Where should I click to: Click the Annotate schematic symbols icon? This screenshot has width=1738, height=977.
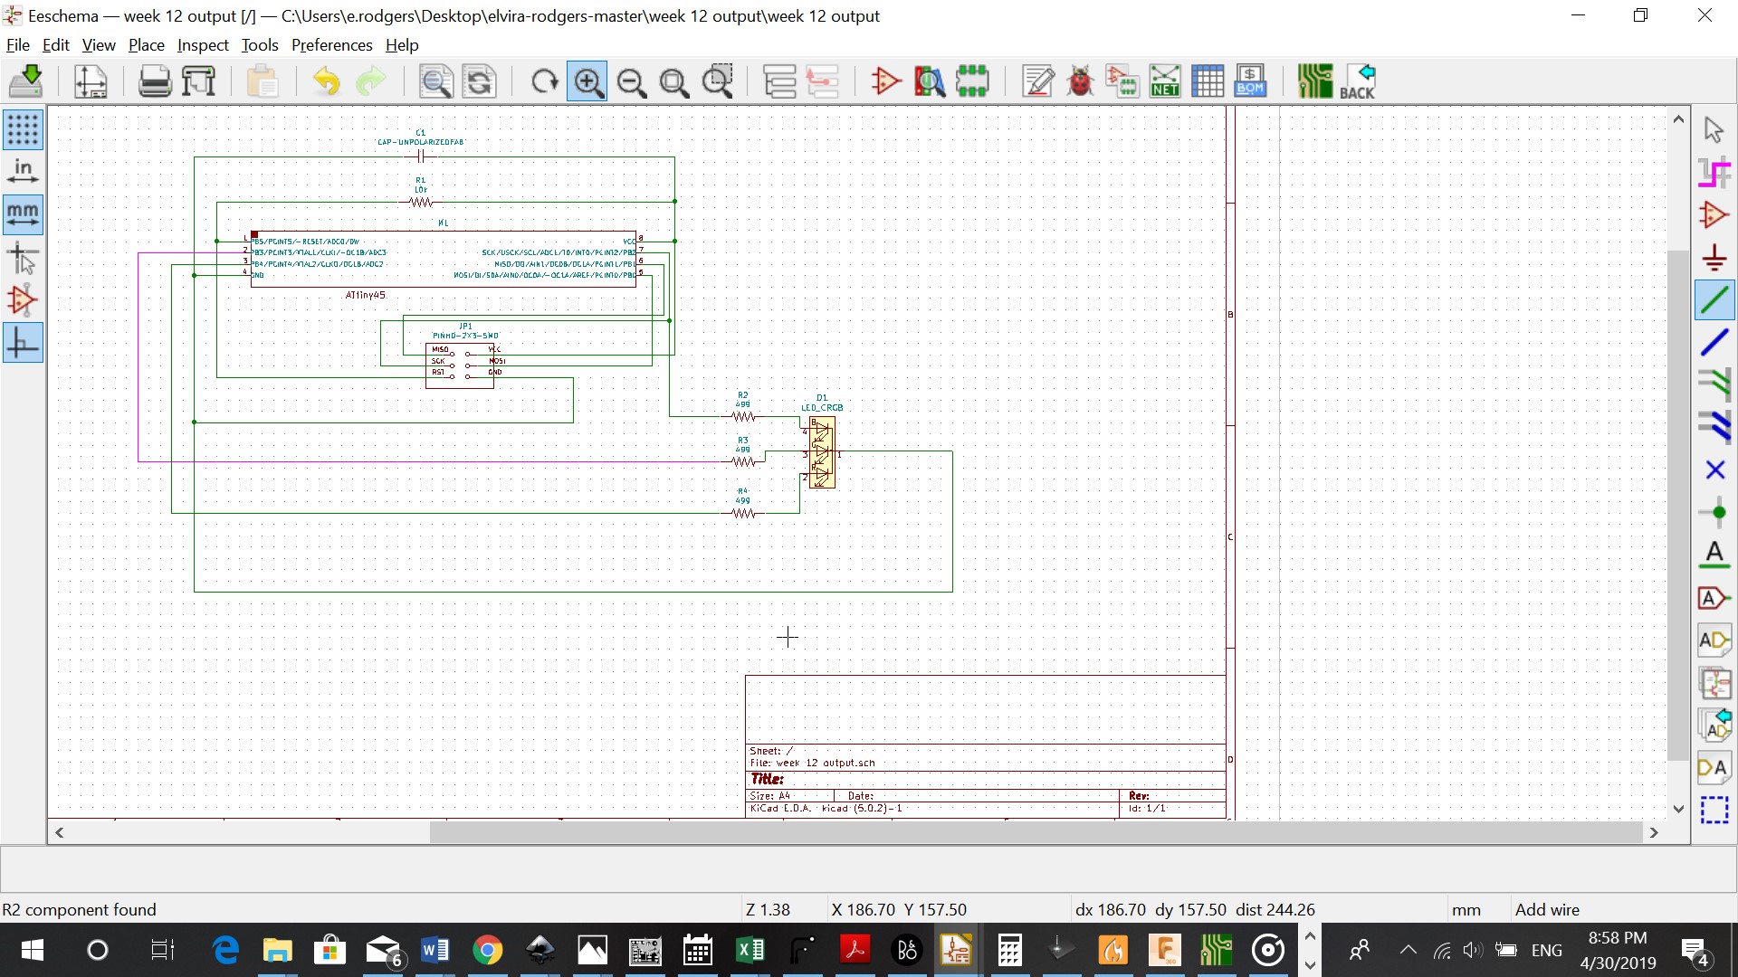1037,82
